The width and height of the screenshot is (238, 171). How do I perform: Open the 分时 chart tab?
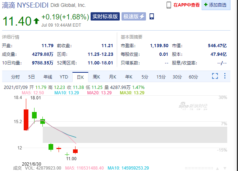[x=15, y=77]
